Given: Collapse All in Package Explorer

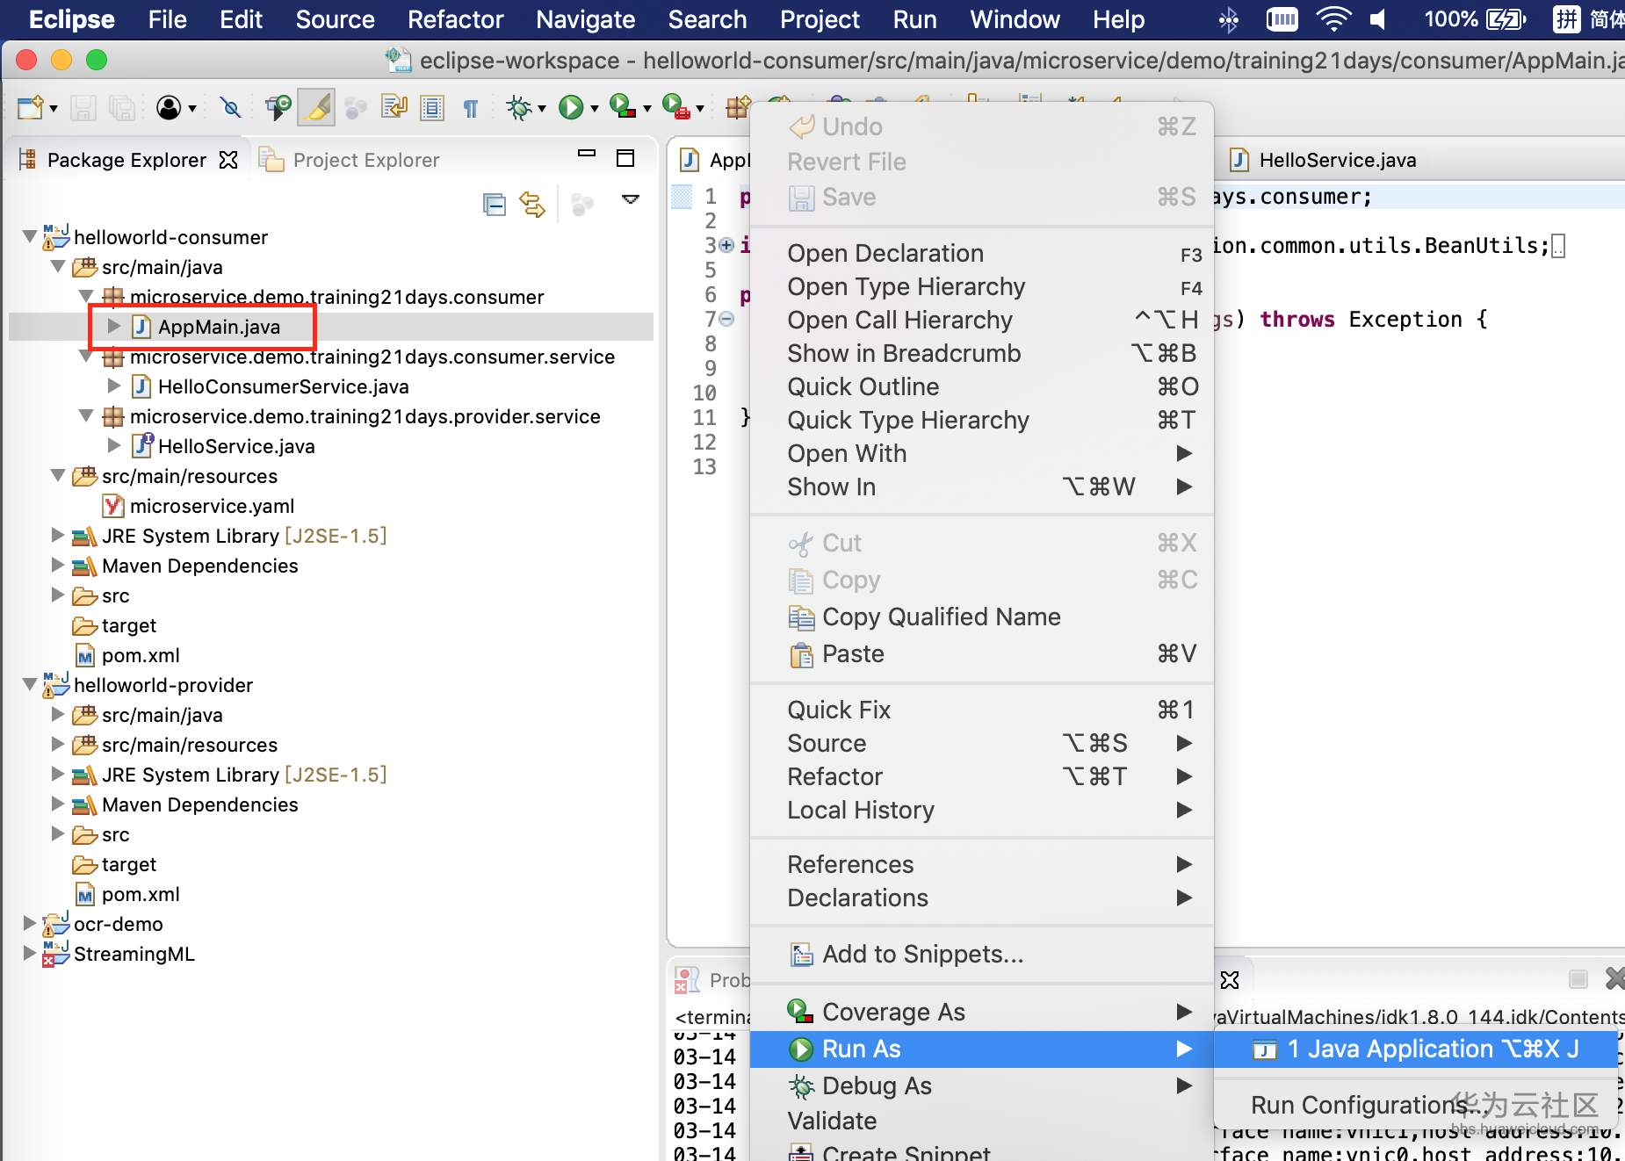Looking at the screenshot, I should tap(495, 205).
